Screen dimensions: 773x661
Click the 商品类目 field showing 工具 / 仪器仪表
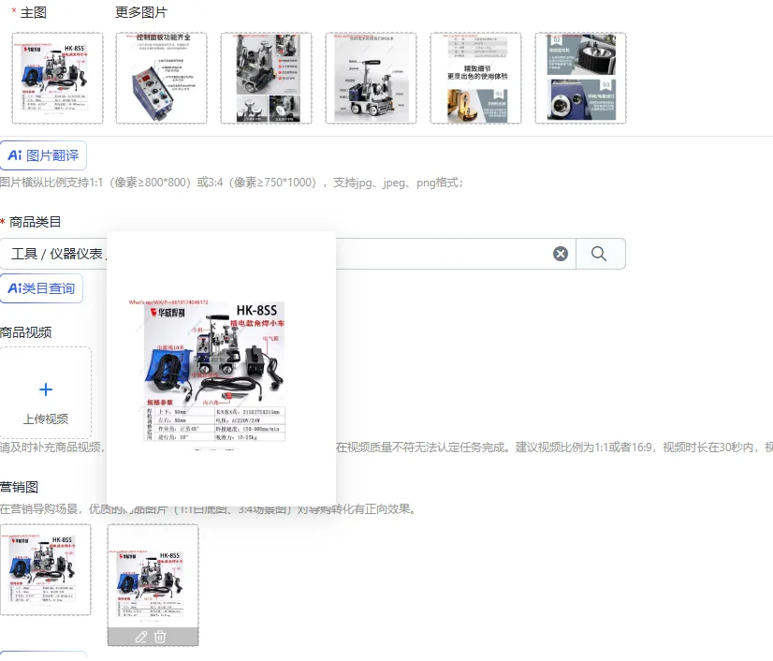pyautogui.click(x=288, y=254)
